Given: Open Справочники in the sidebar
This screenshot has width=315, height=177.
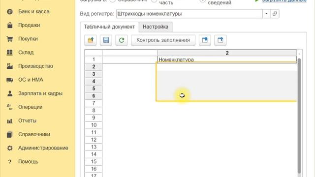Looking at the screenshot, I should tap(34, 134).
